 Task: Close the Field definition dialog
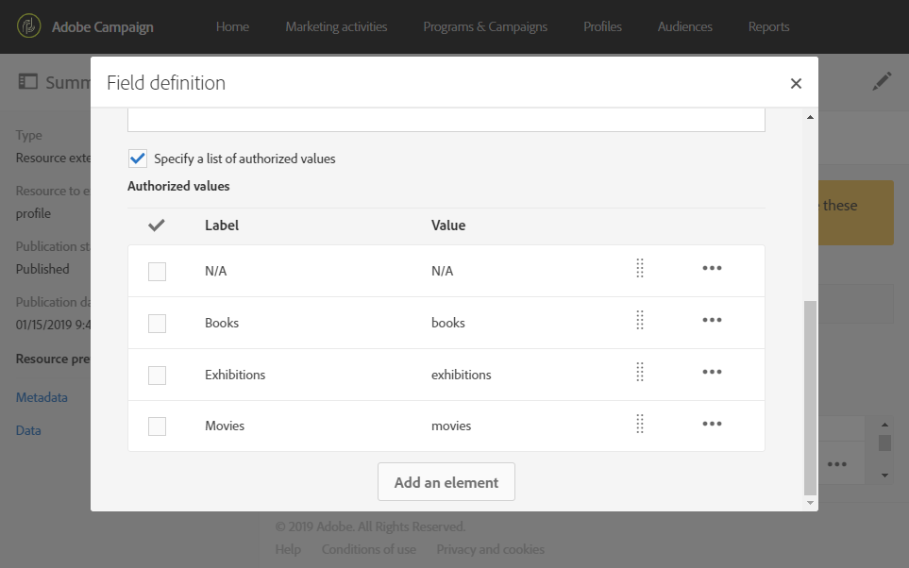click(x=796, y=83)
